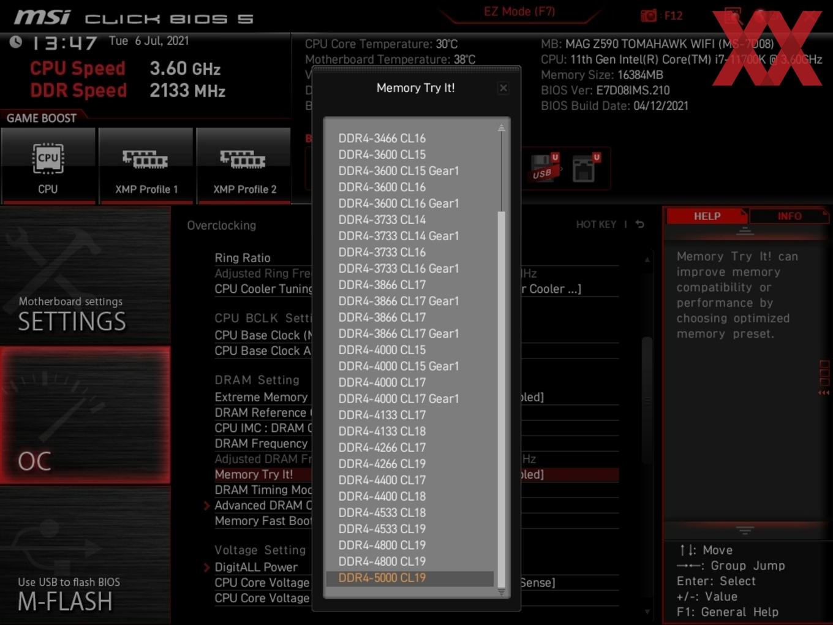Open the Motherboard SETTINGS section
Screen dimensions: 833x625
(85, 275)
